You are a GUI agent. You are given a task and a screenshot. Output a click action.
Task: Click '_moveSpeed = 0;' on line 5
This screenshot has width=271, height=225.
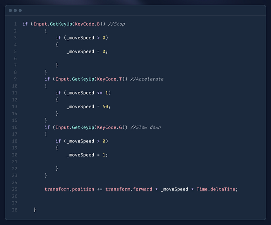pos(87,52)
